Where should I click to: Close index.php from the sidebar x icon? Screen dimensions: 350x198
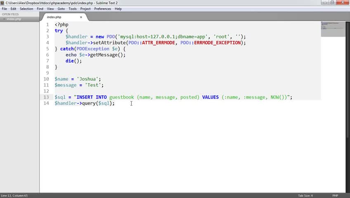(x=4, y=19)
